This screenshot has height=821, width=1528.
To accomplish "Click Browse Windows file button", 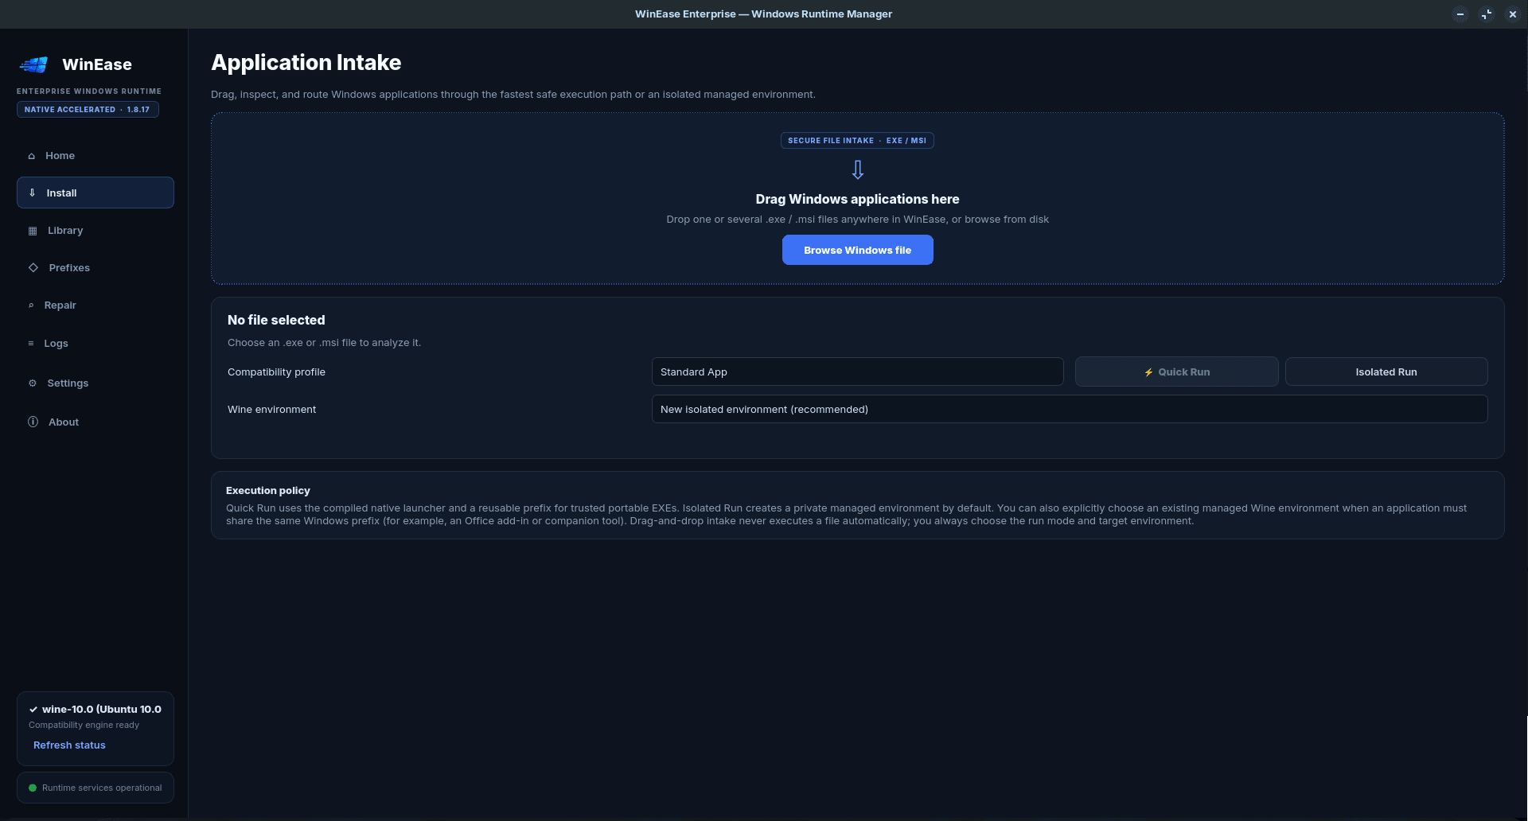I will click(x=857, y=250).
